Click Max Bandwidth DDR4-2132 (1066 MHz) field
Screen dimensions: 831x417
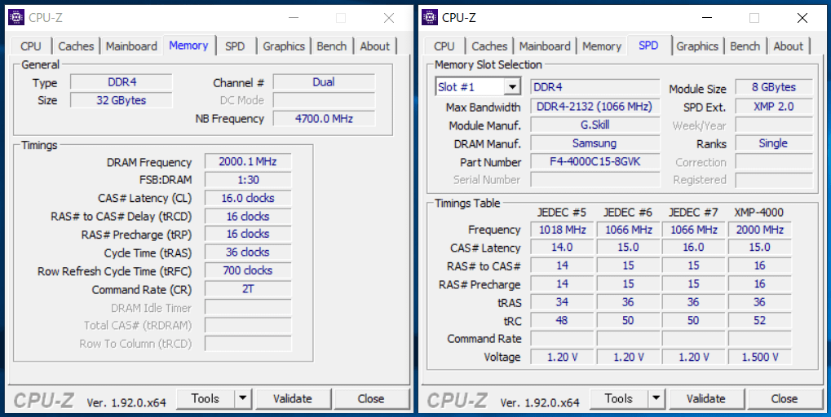coord(595,107)
